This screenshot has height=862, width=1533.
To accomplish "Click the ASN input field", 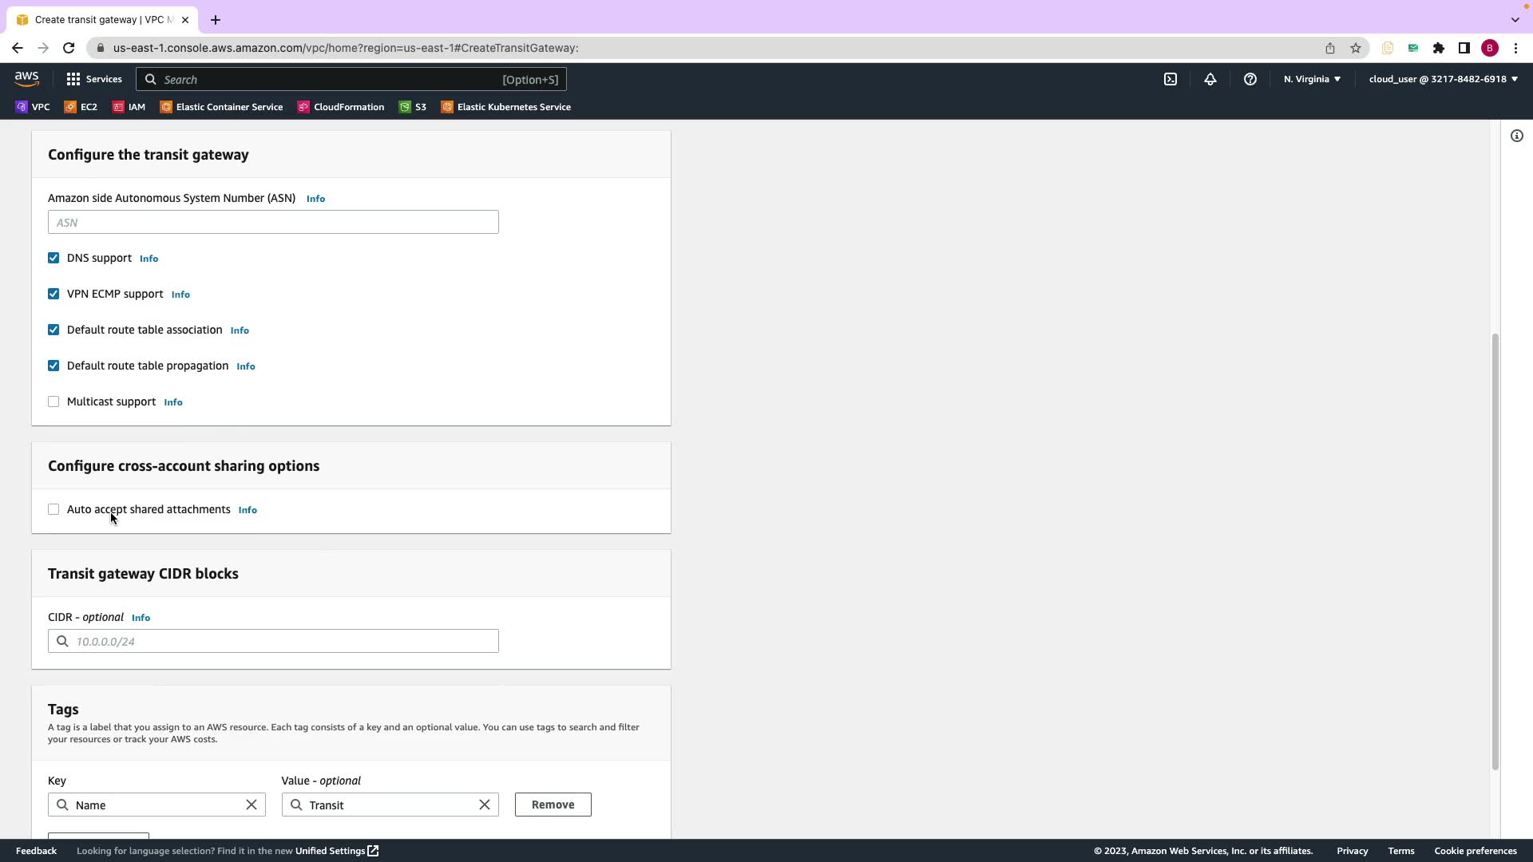I will pyautogui.click(x=273, y=222).
